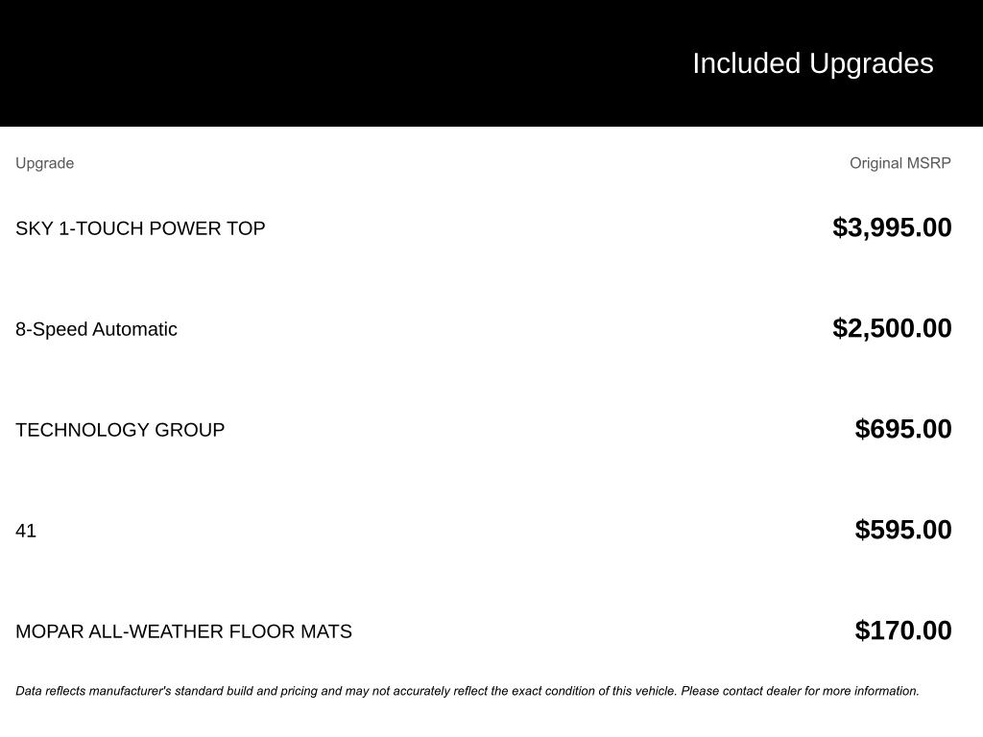Viewport: 983px width, 737px height.
Task: Click the $2,500.00 price
Action: [x=892, y=328]
